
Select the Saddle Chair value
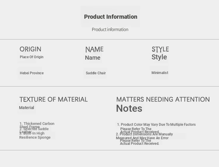(96, 73)
